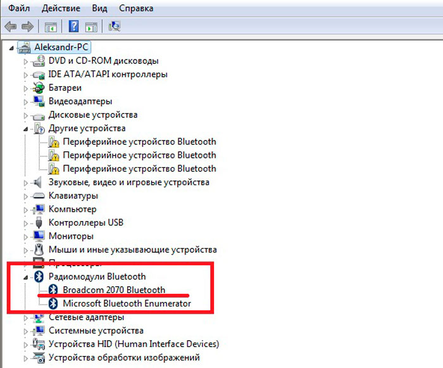Viewport: 443px width, 368px height.
Task: Select the Компьютер tree row
Action: [x=72, y=209]
